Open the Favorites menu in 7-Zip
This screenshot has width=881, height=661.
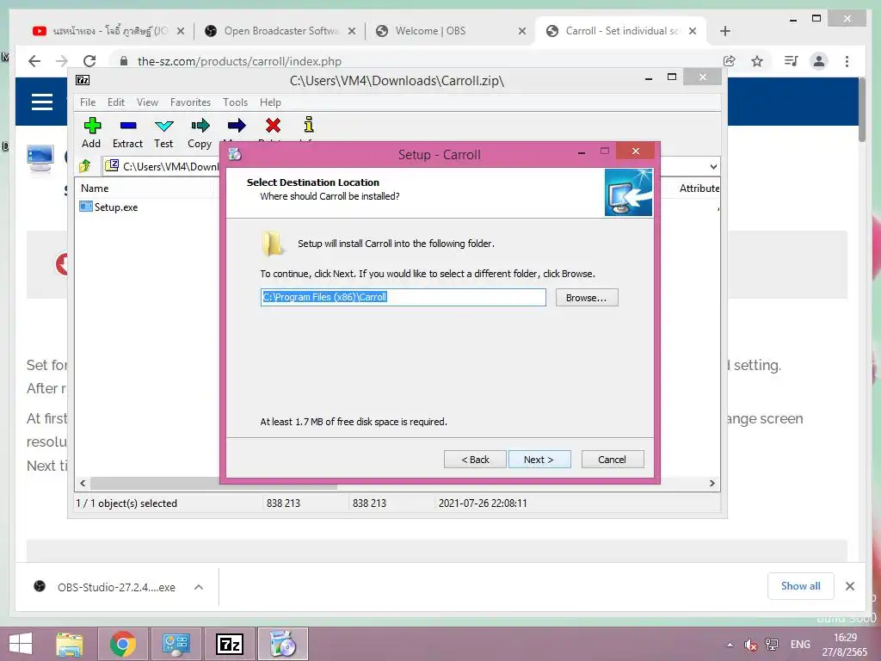190,102
